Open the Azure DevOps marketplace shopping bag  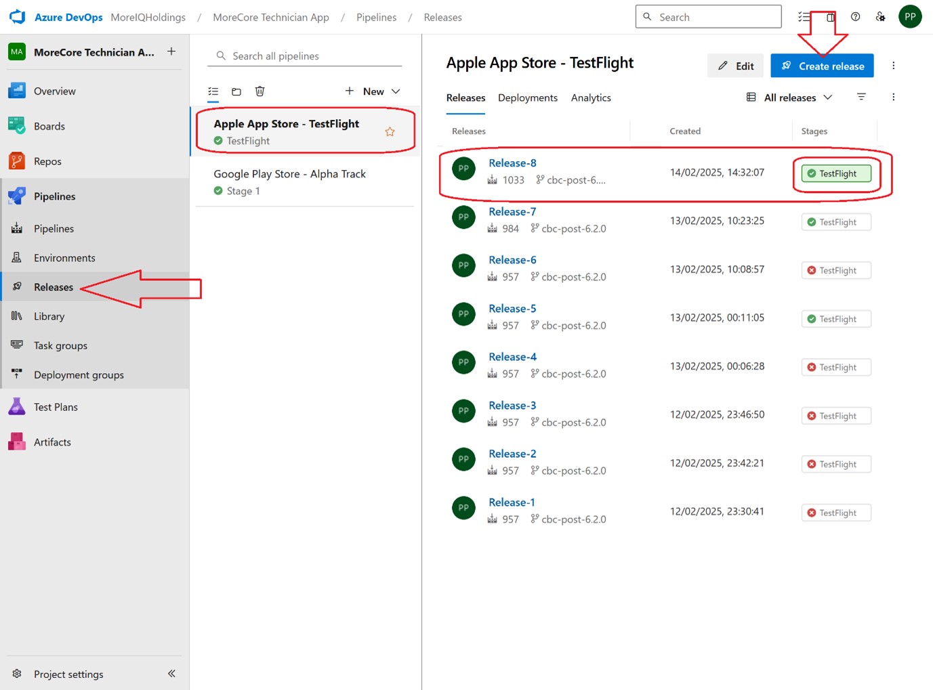[x=830, y=16]
